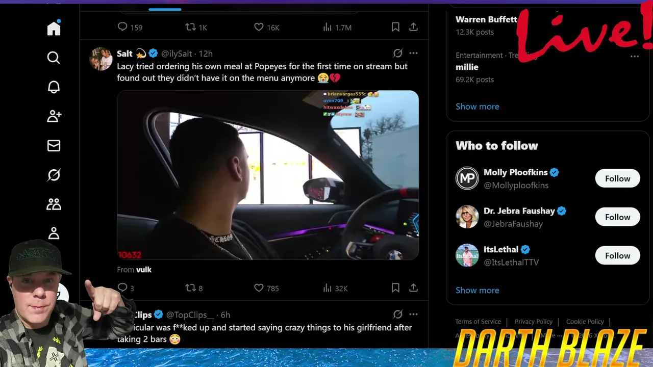Go to the Home icon in sidebar

click(x=54, y=28)
